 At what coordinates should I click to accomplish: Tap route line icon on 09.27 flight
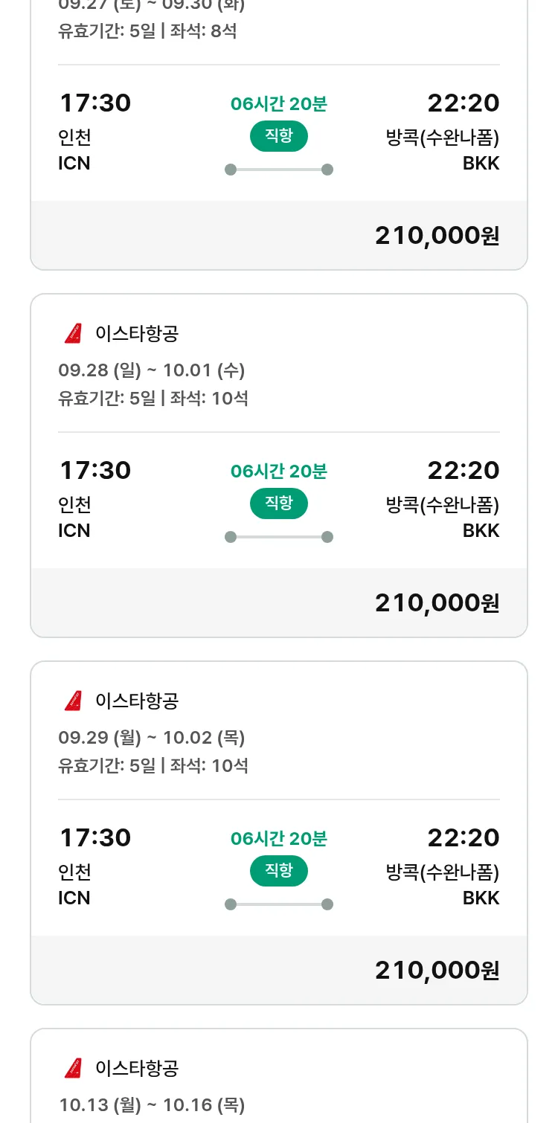click(278, 170)
